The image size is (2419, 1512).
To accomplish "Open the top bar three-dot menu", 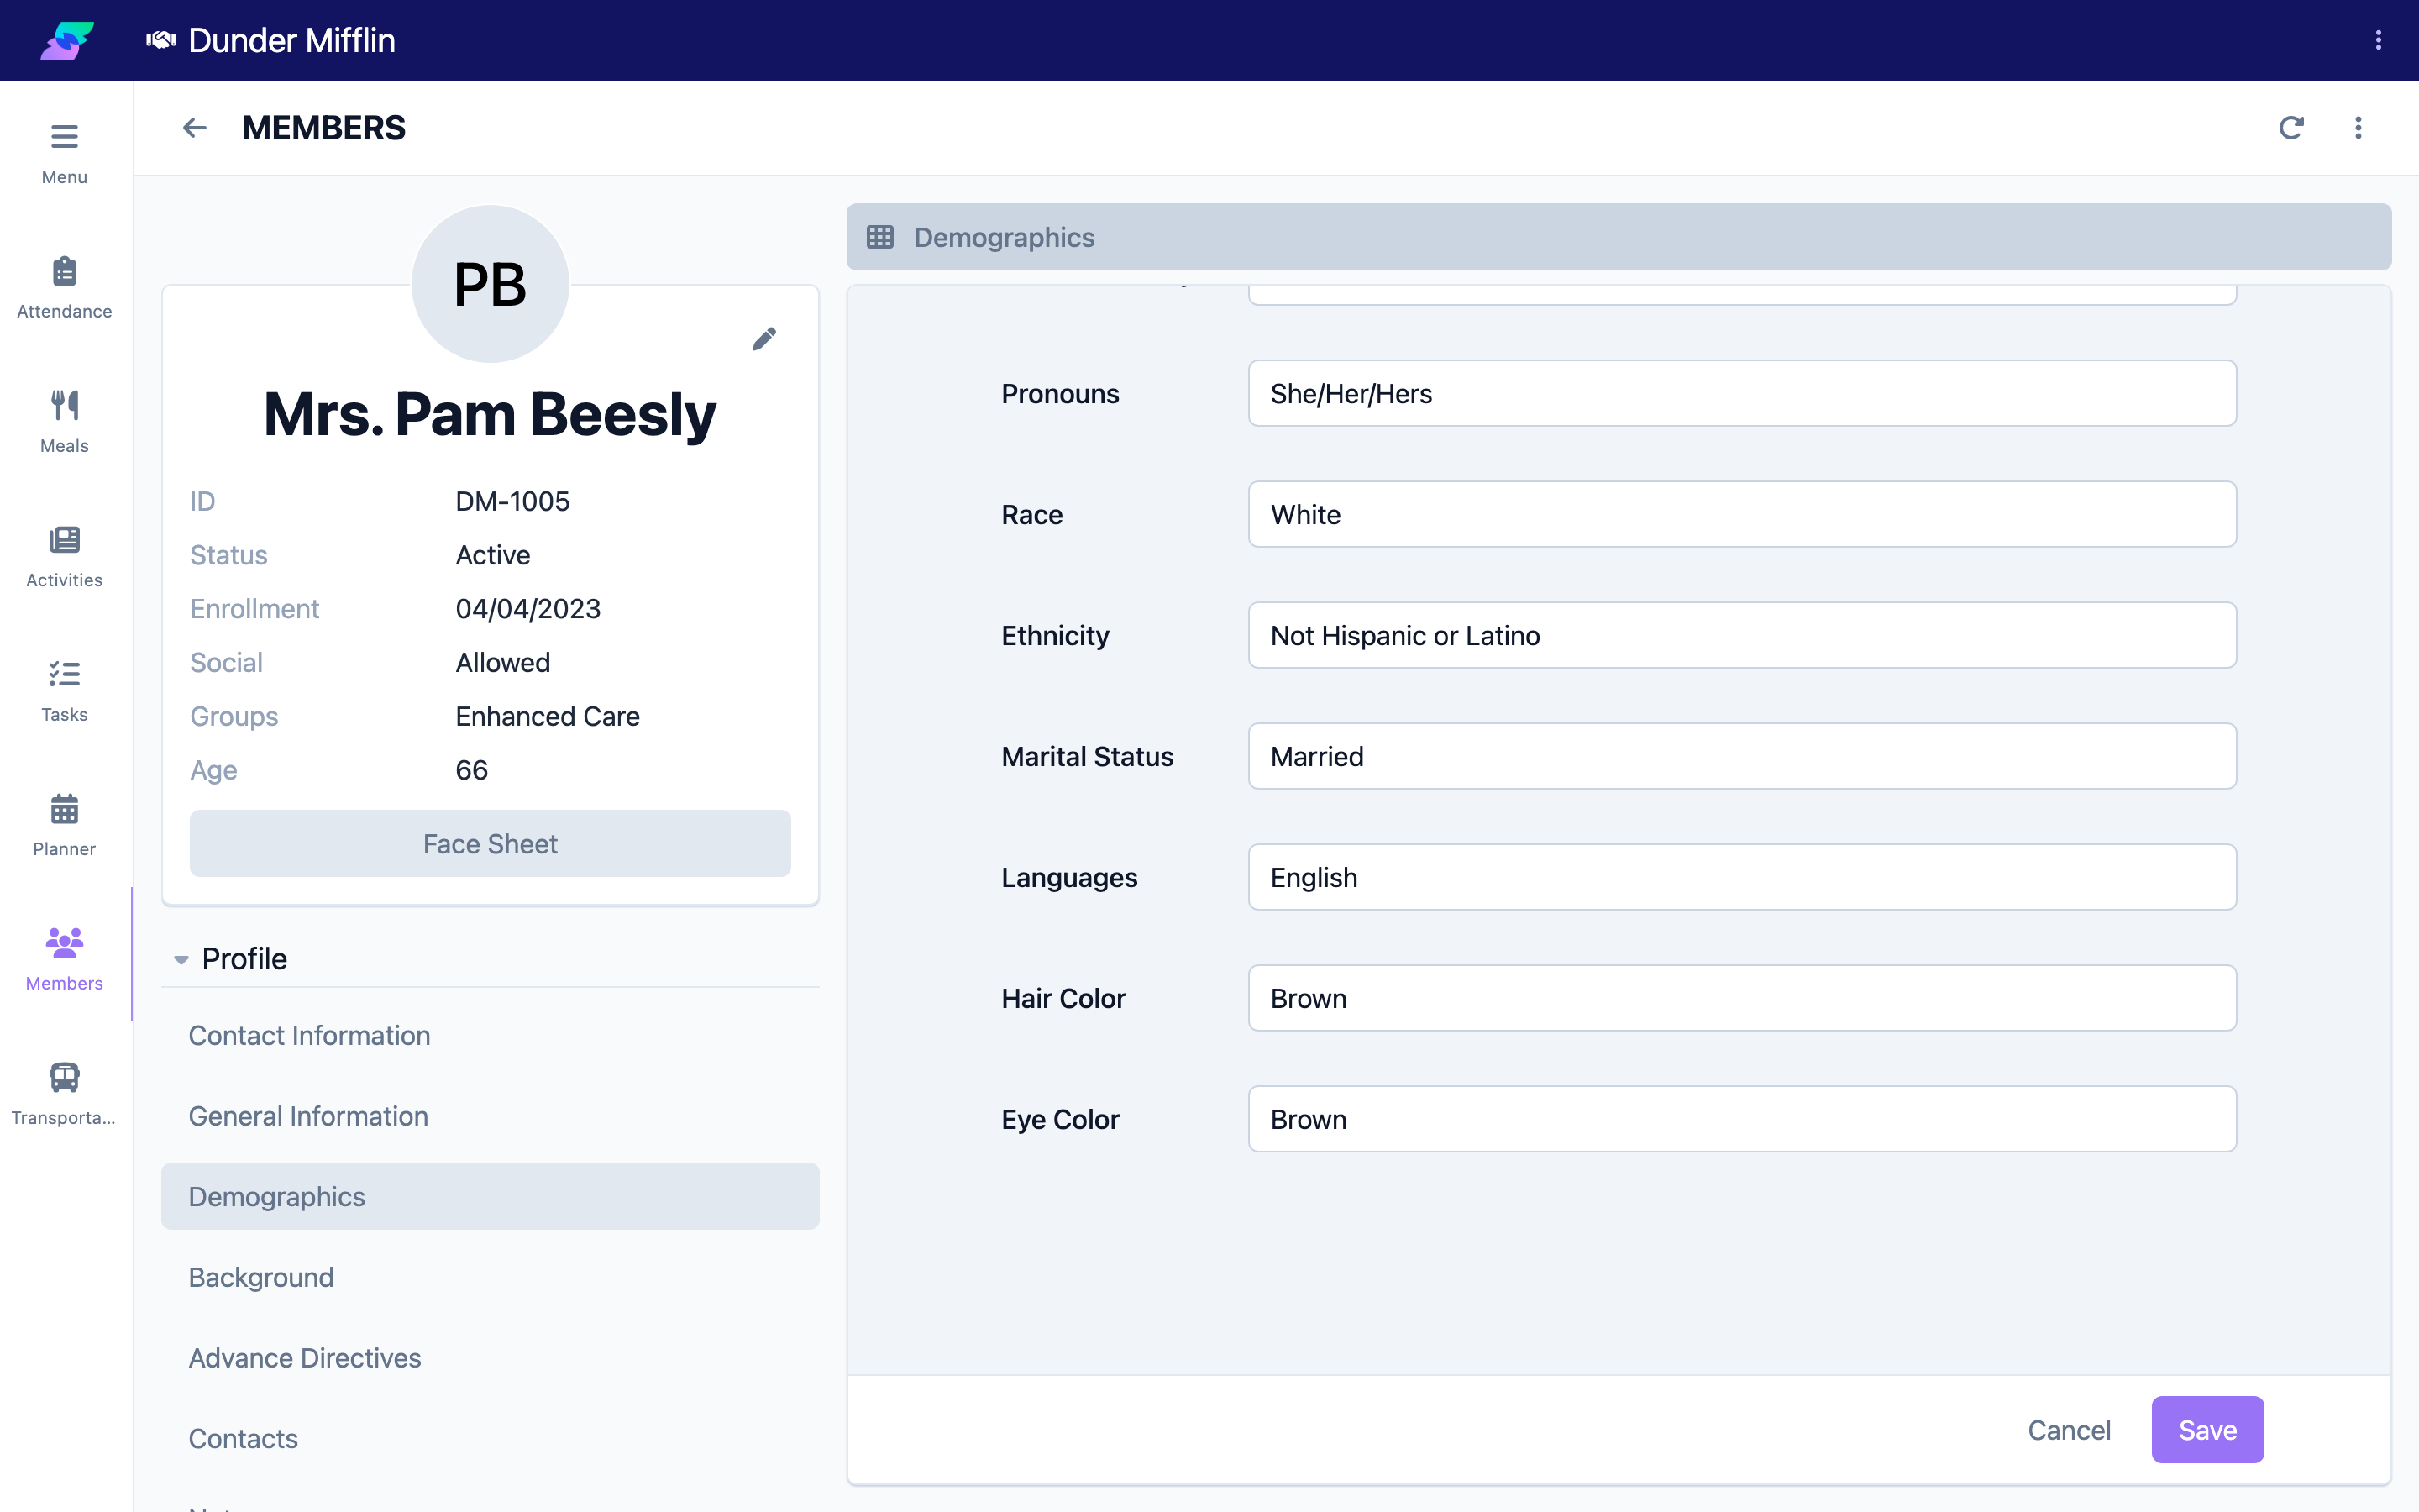I will tap(2378, 40).
